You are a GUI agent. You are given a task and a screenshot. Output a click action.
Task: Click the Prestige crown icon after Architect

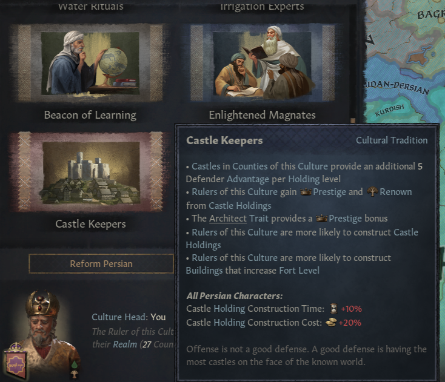tap(321, 219)
